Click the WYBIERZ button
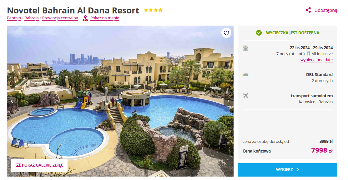The width and height of the screenshot is (348, 180). (287, 170)
